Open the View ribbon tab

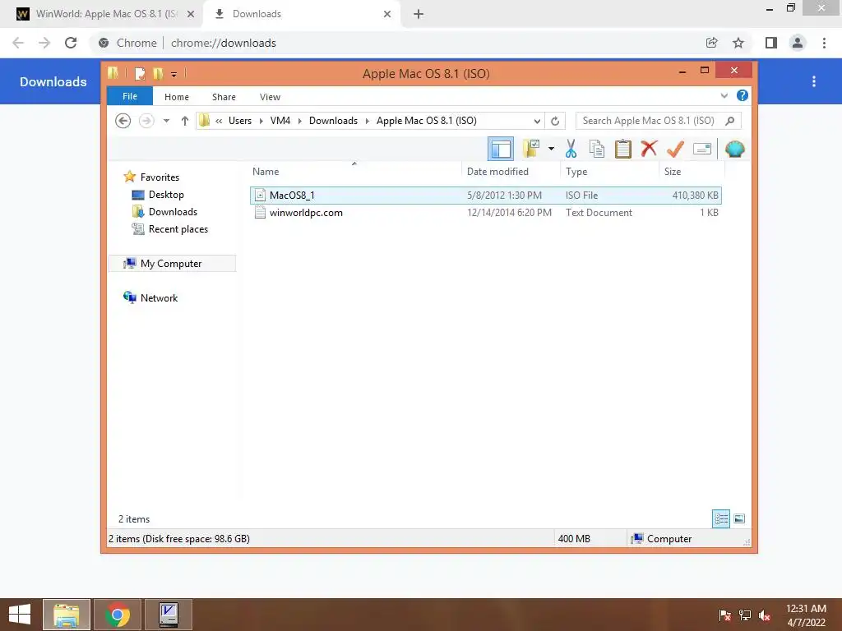270,97
